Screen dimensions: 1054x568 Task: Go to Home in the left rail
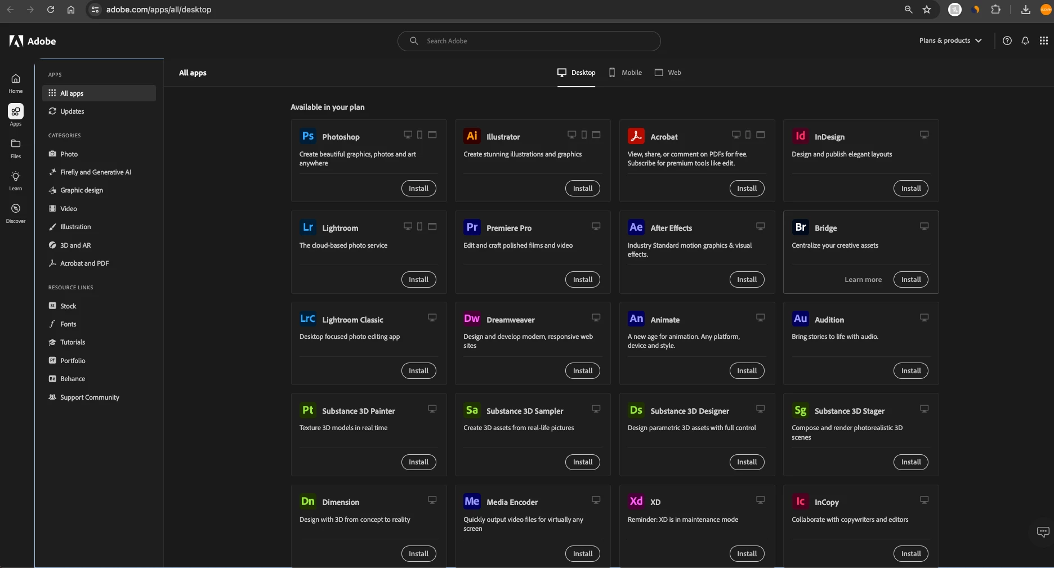pyautogui.click(x=16, y=83)
